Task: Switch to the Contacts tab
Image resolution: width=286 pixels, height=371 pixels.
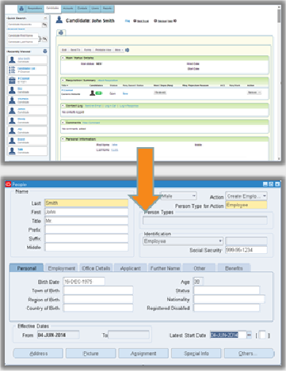Action: point(82,9)
